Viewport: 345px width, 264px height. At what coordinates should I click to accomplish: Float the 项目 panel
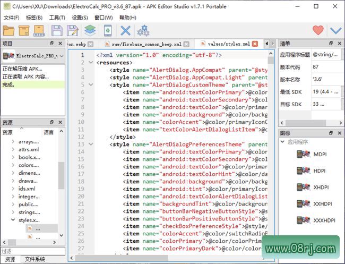(x=51, y=44)
